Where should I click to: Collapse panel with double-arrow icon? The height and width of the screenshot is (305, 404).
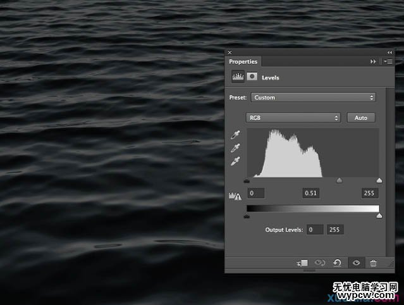coord(389,53)
